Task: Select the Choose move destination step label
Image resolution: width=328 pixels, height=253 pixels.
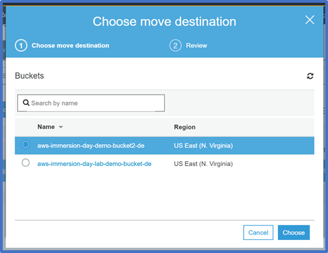Action: point(71,45)
